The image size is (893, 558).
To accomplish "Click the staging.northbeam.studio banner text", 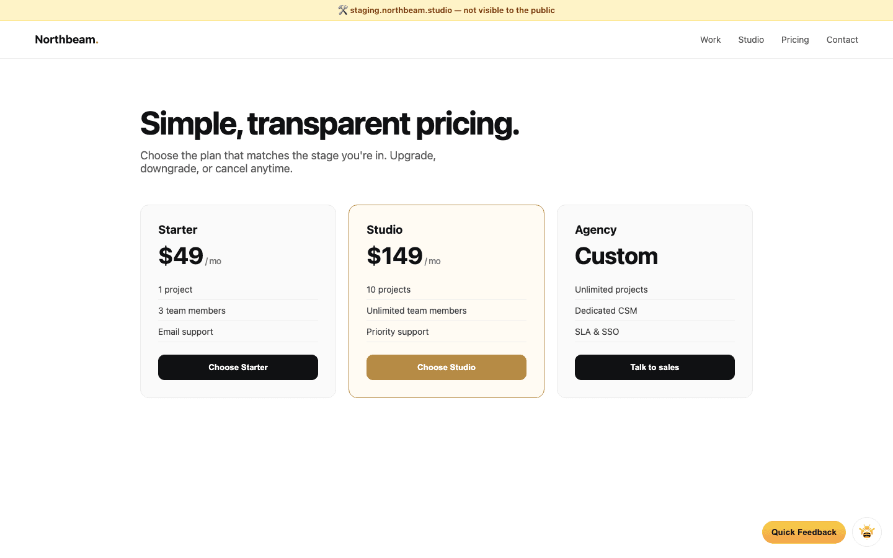I will pos(453,10).
